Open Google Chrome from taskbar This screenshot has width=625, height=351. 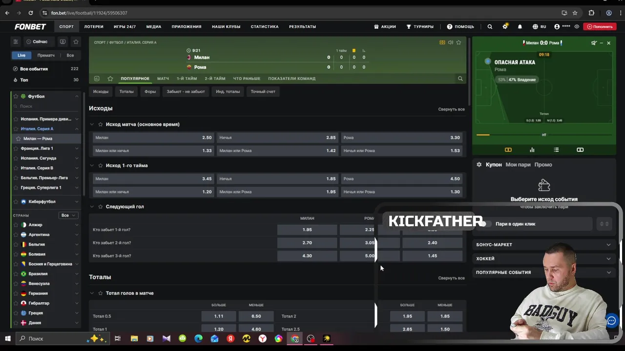point(295,338)
